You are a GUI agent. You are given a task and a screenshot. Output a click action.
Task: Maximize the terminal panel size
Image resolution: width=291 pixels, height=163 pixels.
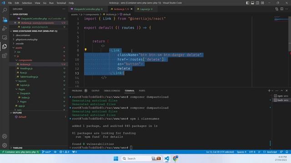pyautogui.click(x=282, y=91)
